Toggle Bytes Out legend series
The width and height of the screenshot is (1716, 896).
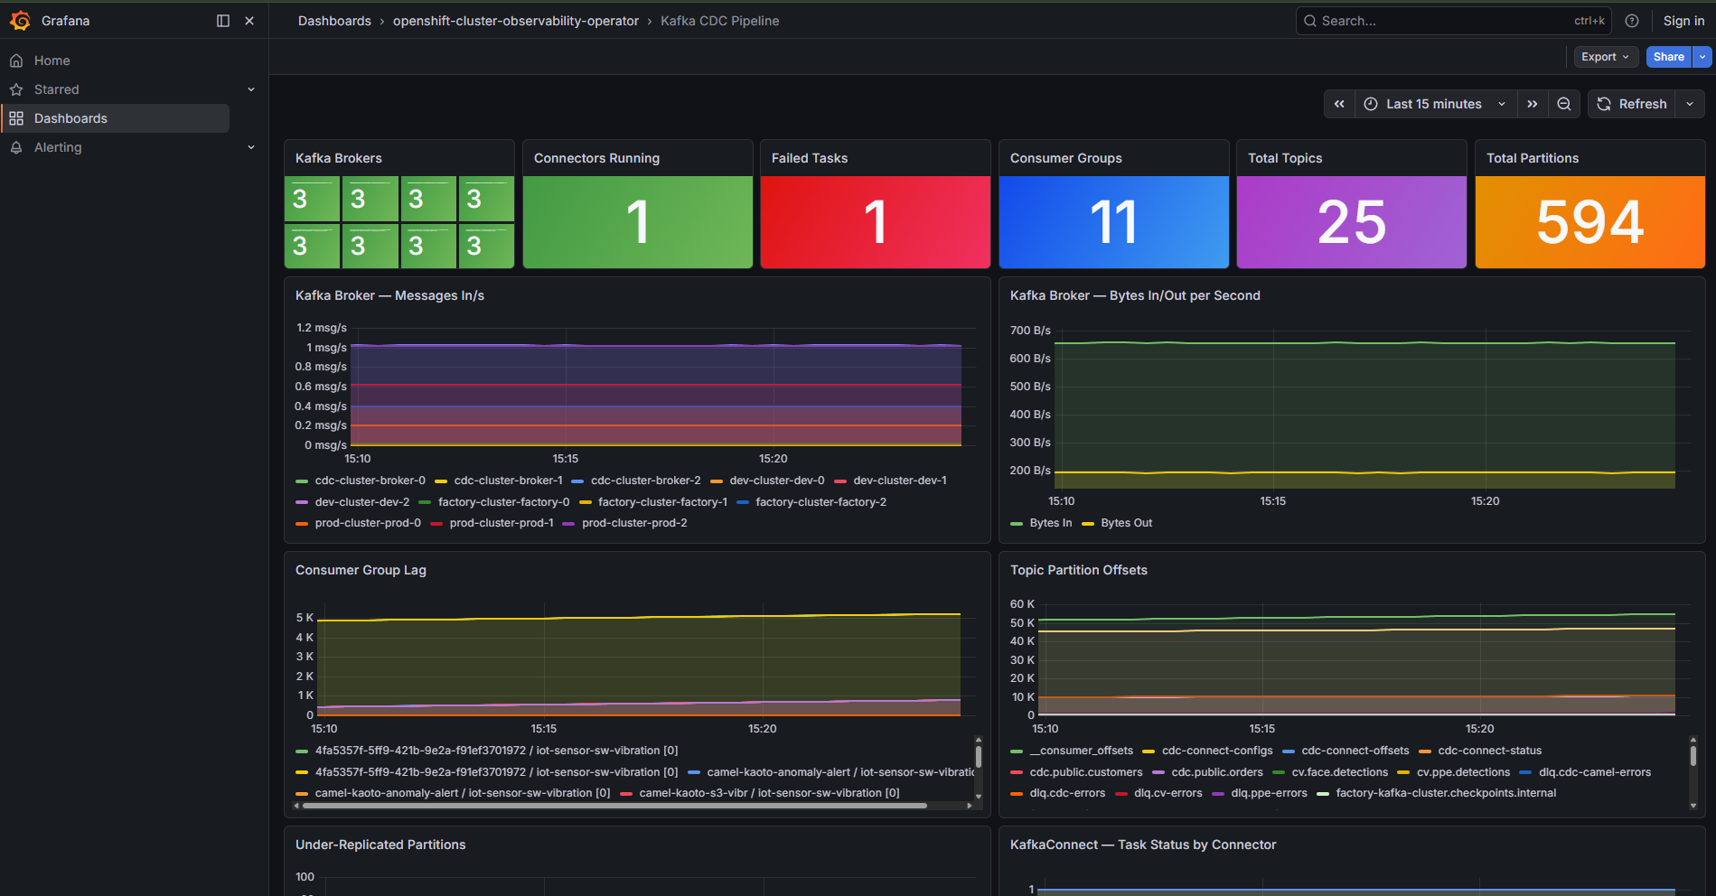point(1127,523)
